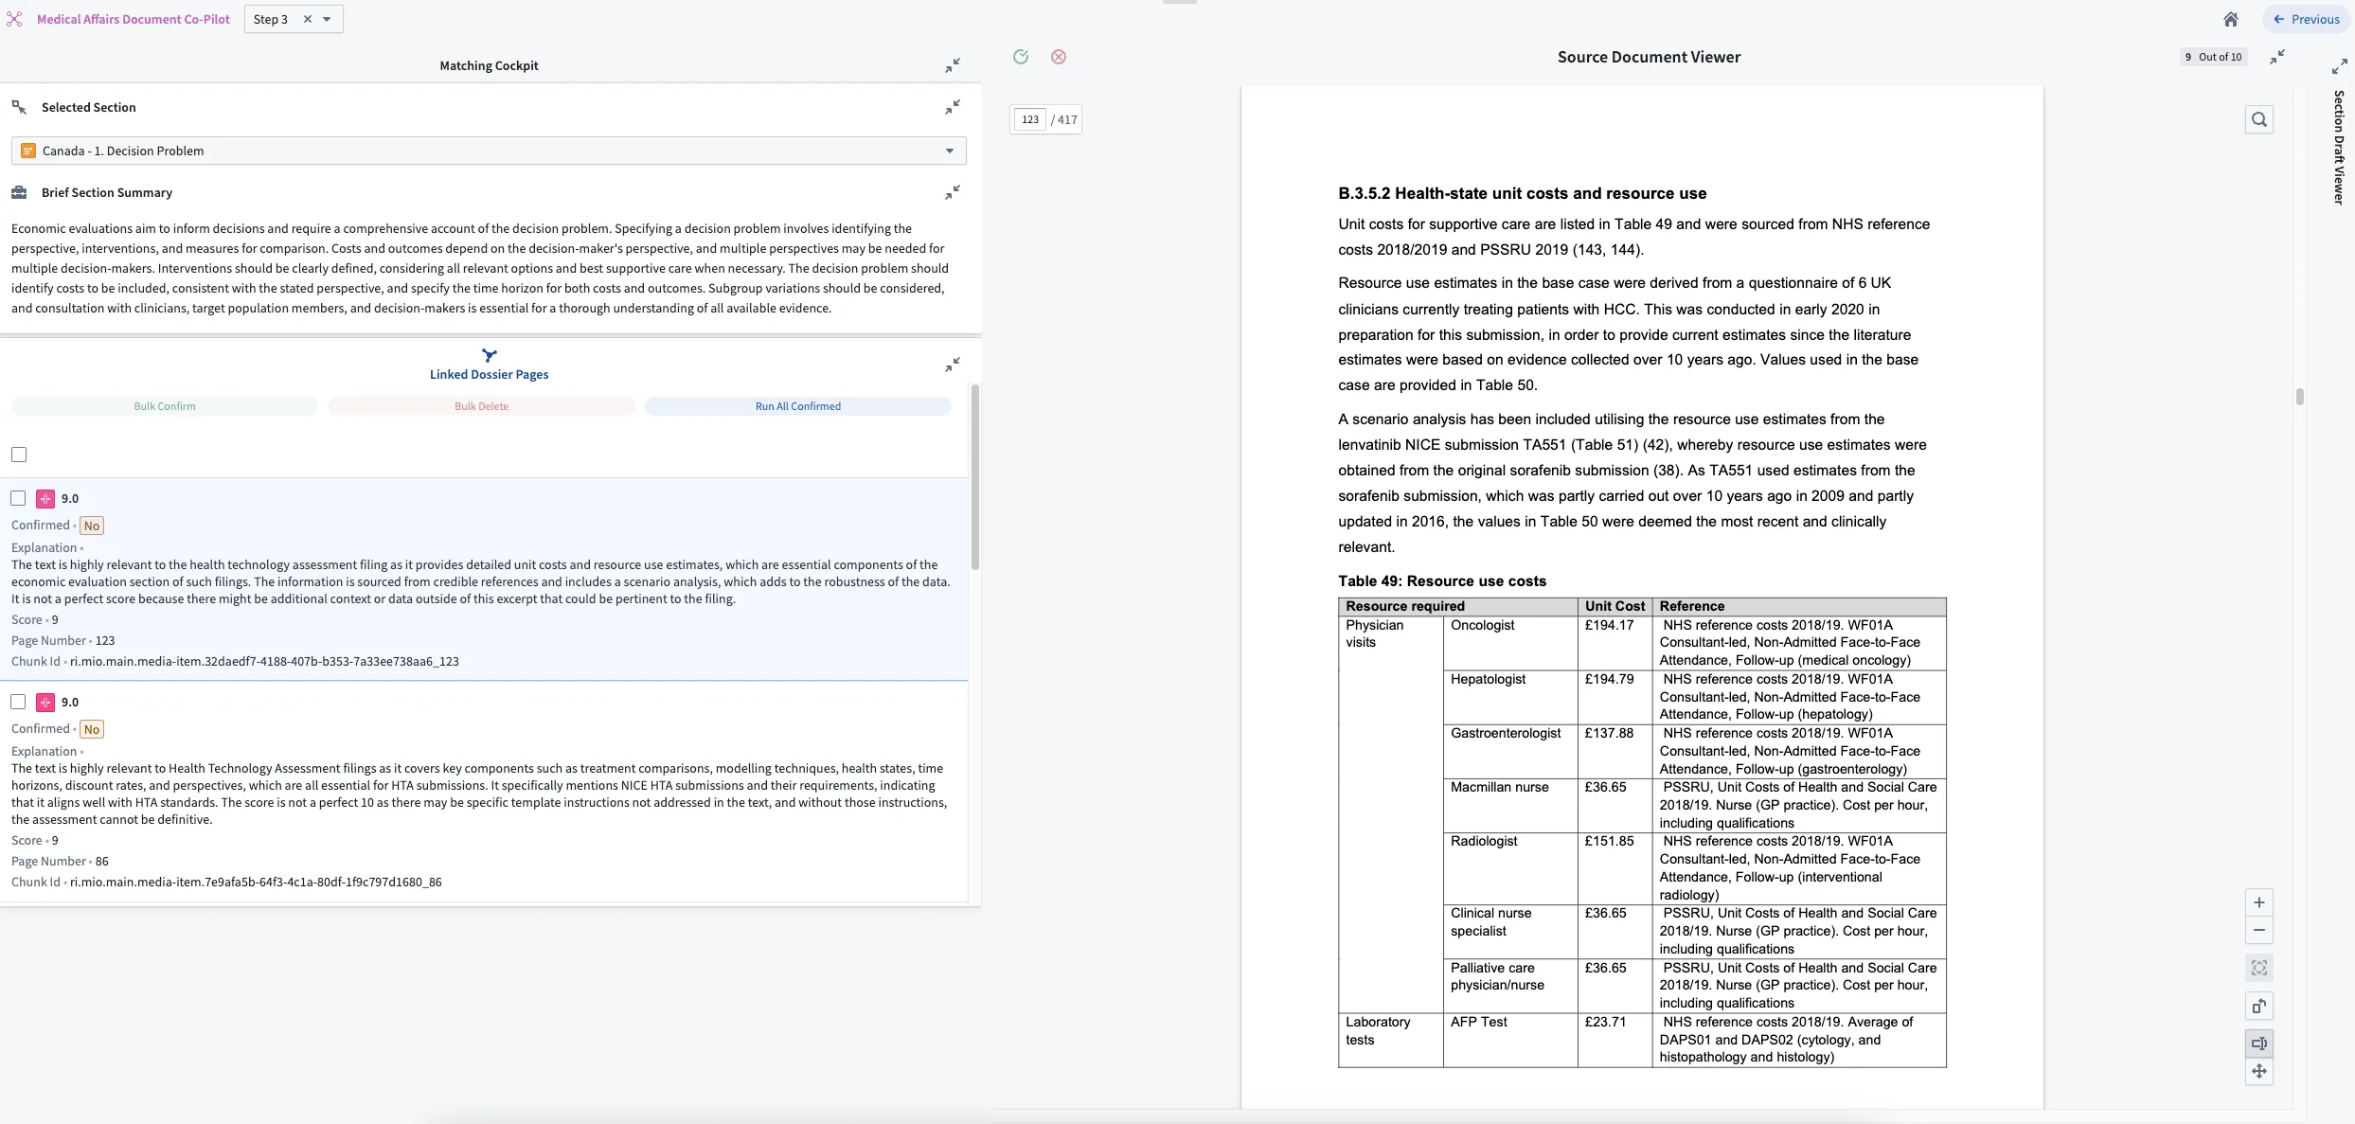Click the pink icon on the page 123 match
Image resolution: width=2355 pixels, height=1124 pixels.
tap(45, 498)
